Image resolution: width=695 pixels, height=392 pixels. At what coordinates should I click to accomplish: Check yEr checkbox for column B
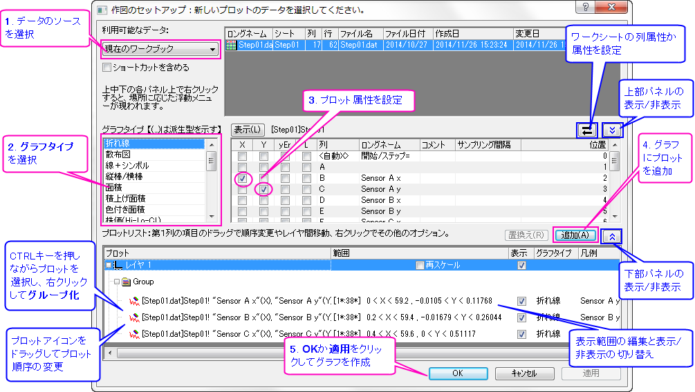click(285, 179)
